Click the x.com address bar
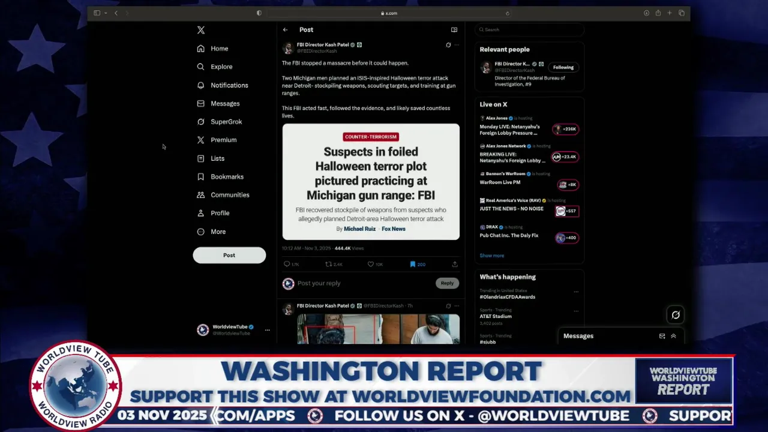The image size is (768, 432). pos(389,13)
